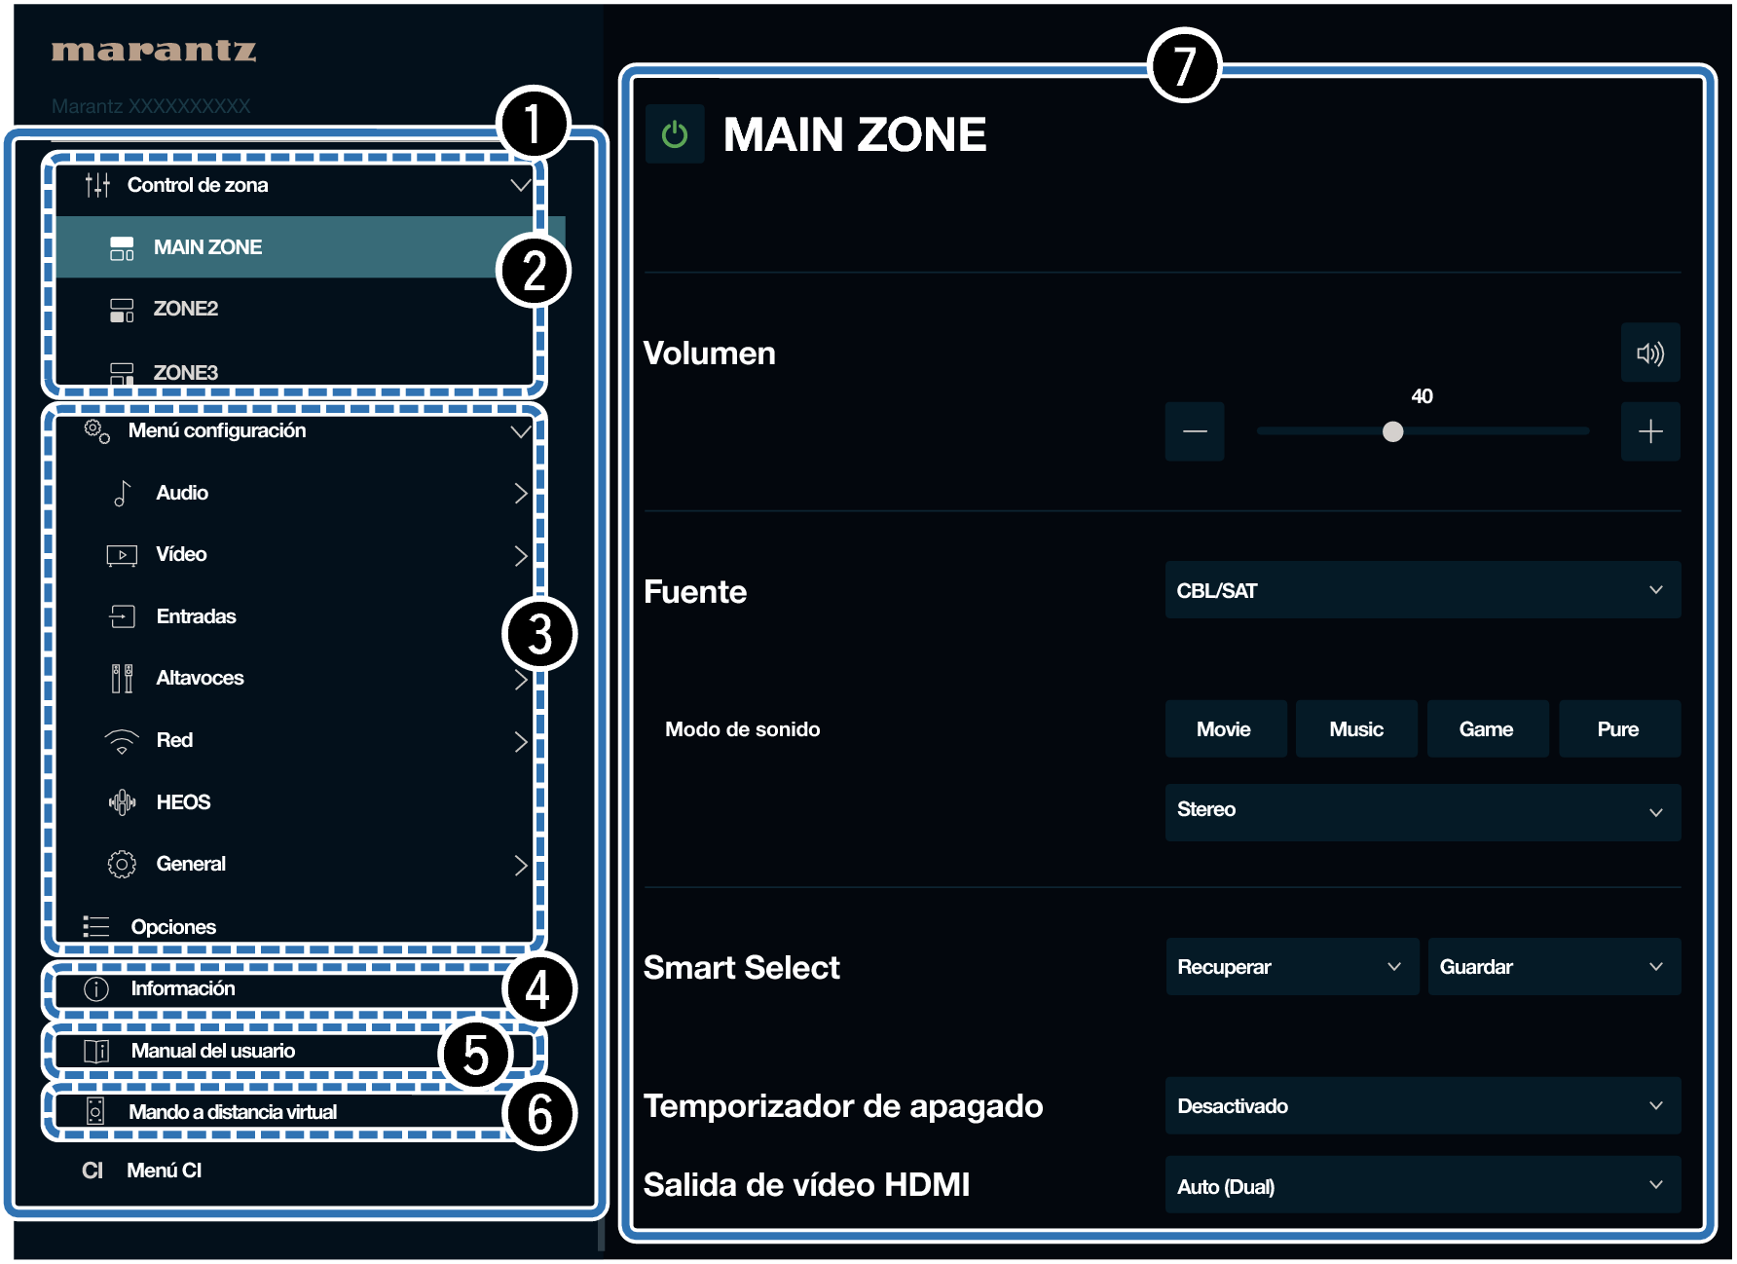Toggle the MAIN ZONE power button
This screenshot has height=1264, width=1737.
tap(675, 134)
